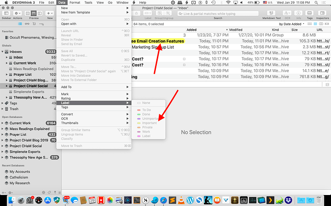
Task: Switch to list view mode
Action: coord(315,24)
